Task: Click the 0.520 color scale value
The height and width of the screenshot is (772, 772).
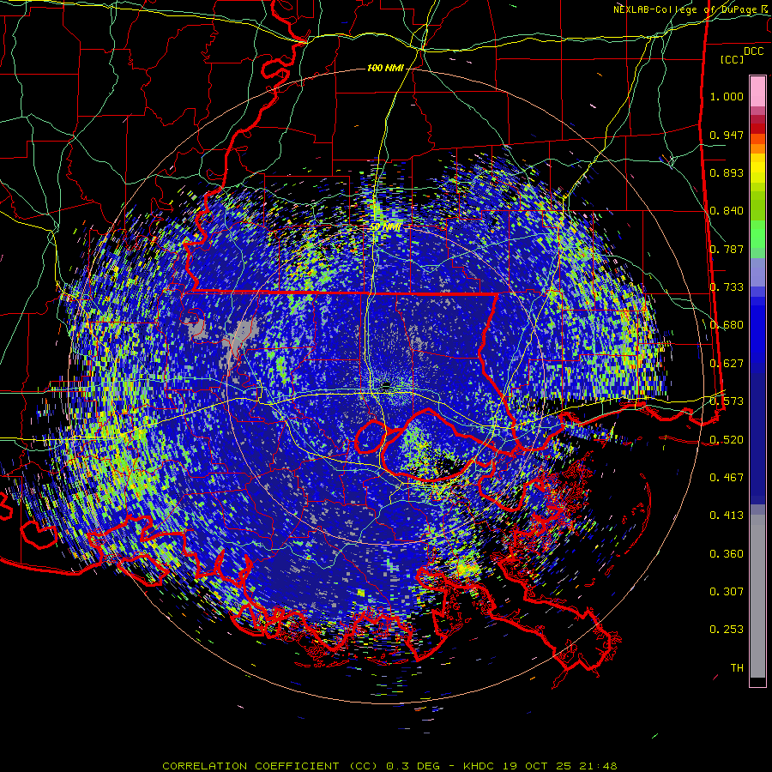Action: pyautogui.click(x=727, y=440)
